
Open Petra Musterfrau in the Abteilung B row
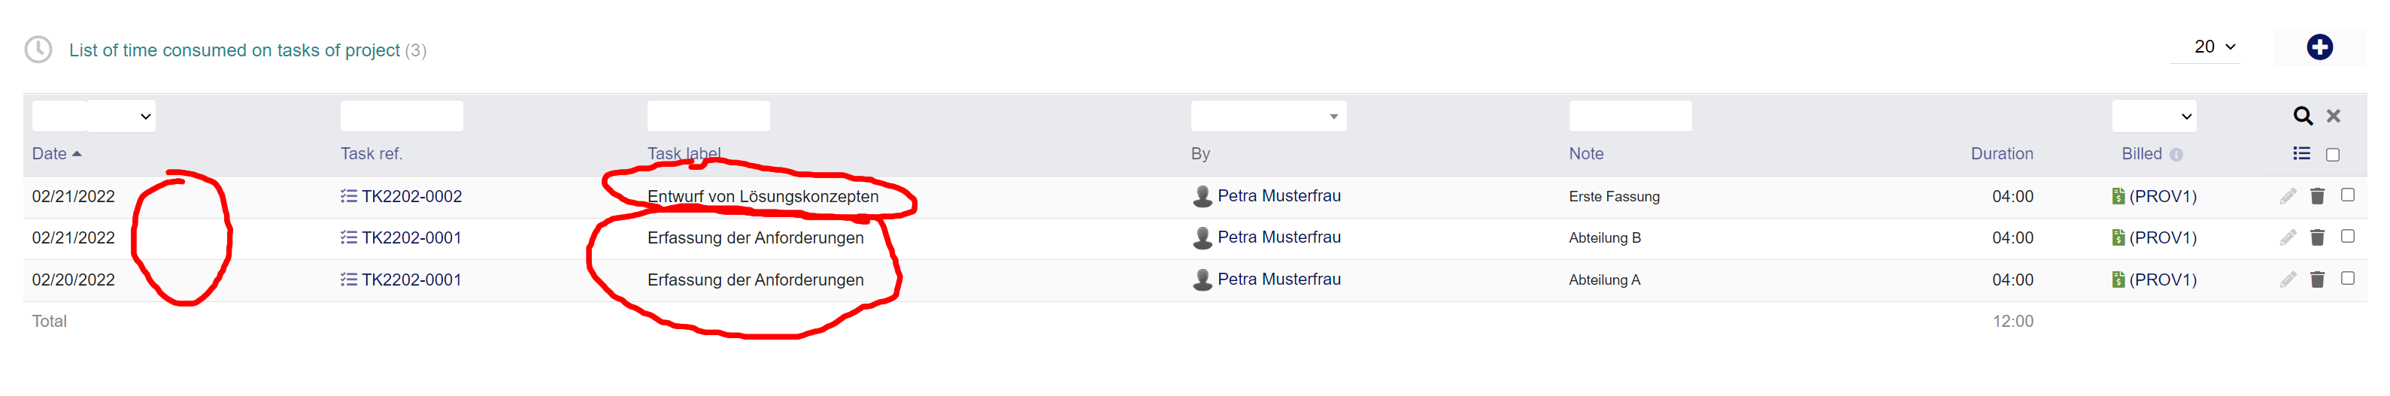pyautogui.click(x=1278, y=237)
